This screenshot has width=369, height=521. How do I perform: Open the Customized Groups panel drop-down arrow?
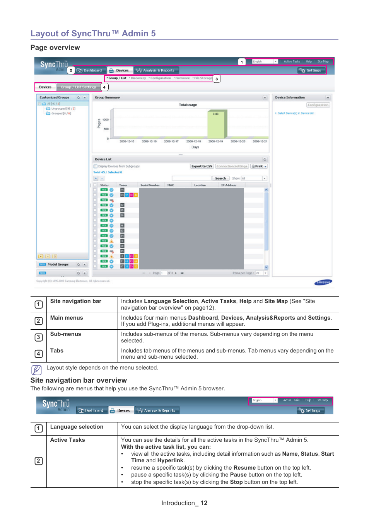tap(85, 97)
